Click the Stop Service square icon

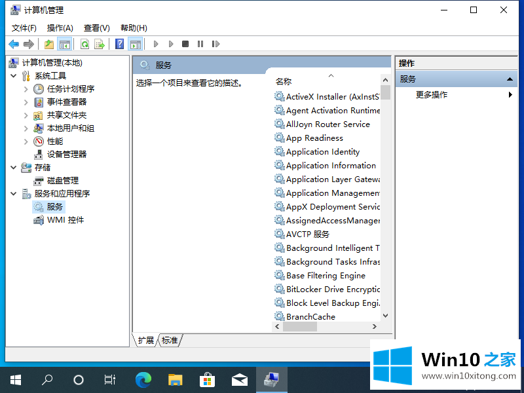[185, 44]
